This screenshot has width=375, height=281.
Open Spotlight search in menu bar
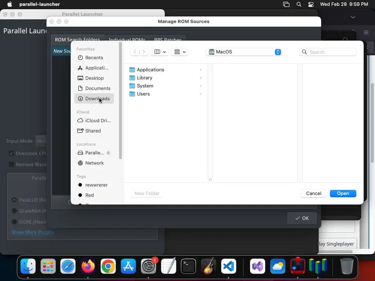(299, 4)
